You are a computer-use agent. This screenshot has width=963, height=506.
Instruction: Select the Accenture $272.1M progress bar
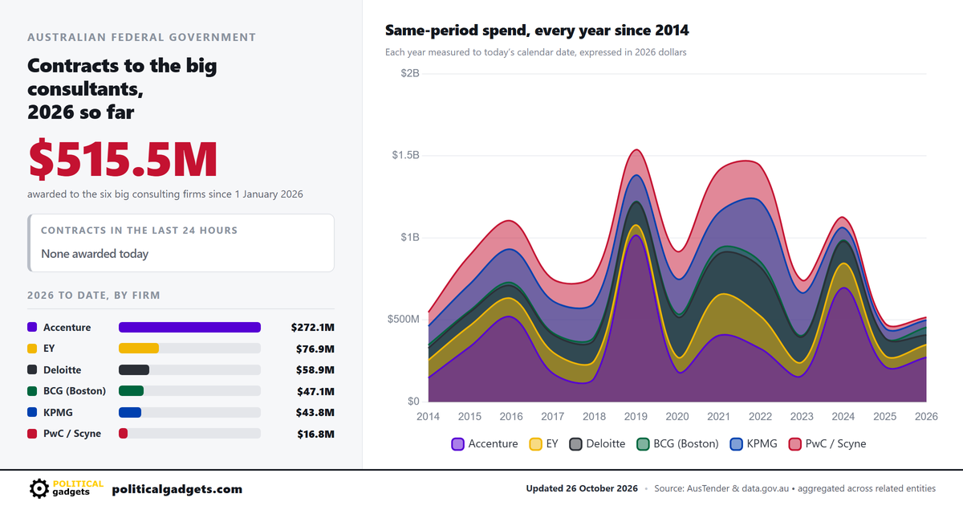[x=189, y=327]
